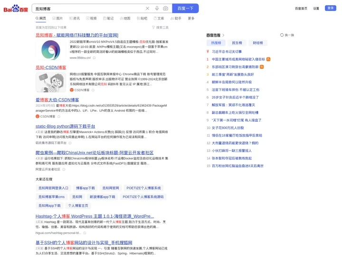This screenshot has width=342, height=257.
Task: Open the www.98dou.cn source link
Action: coord(80,58)
